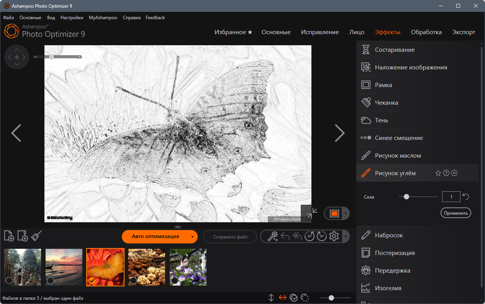Click the magic wand optimize icon
The image size is (485, 304).
click(272, 237)
